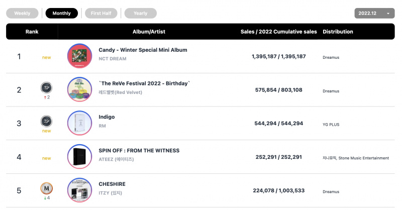
Task: Open SPIN OFF : FROM THE WITNESS title
Action: point(139,151)
